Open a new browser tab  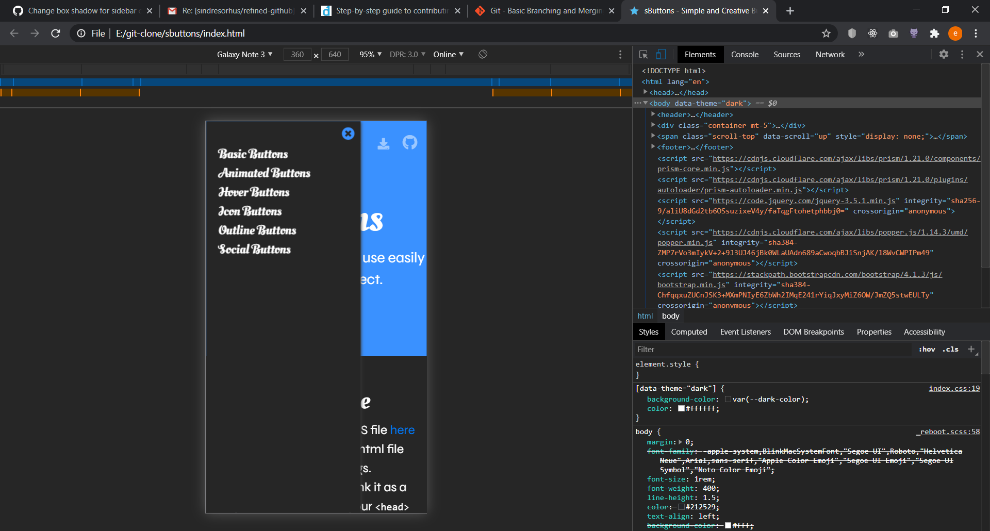click(790, 11)
